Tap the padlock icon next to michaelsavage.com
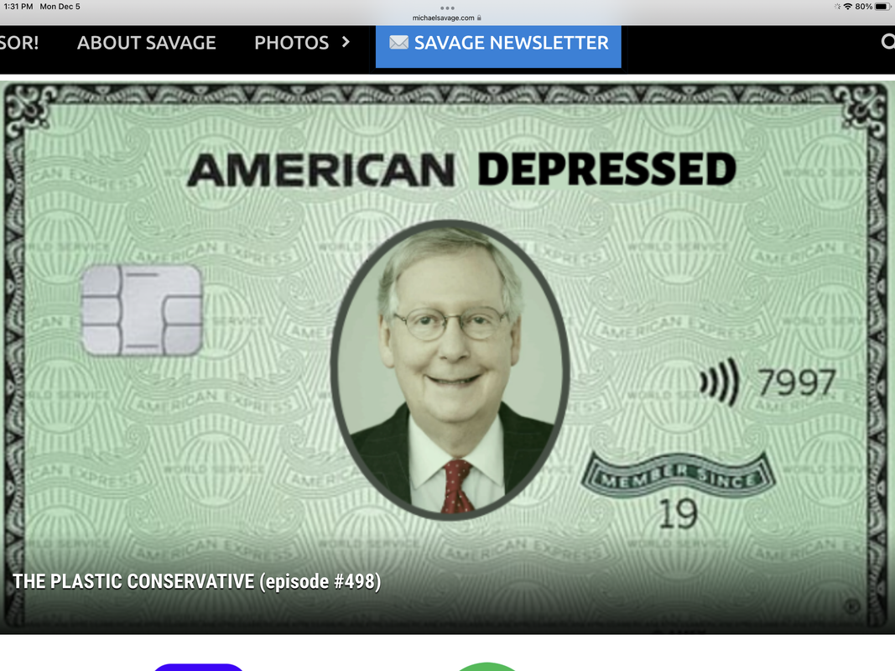Viewport: 895px width, 671px height. pyautogui.click(x=479, y=18)
